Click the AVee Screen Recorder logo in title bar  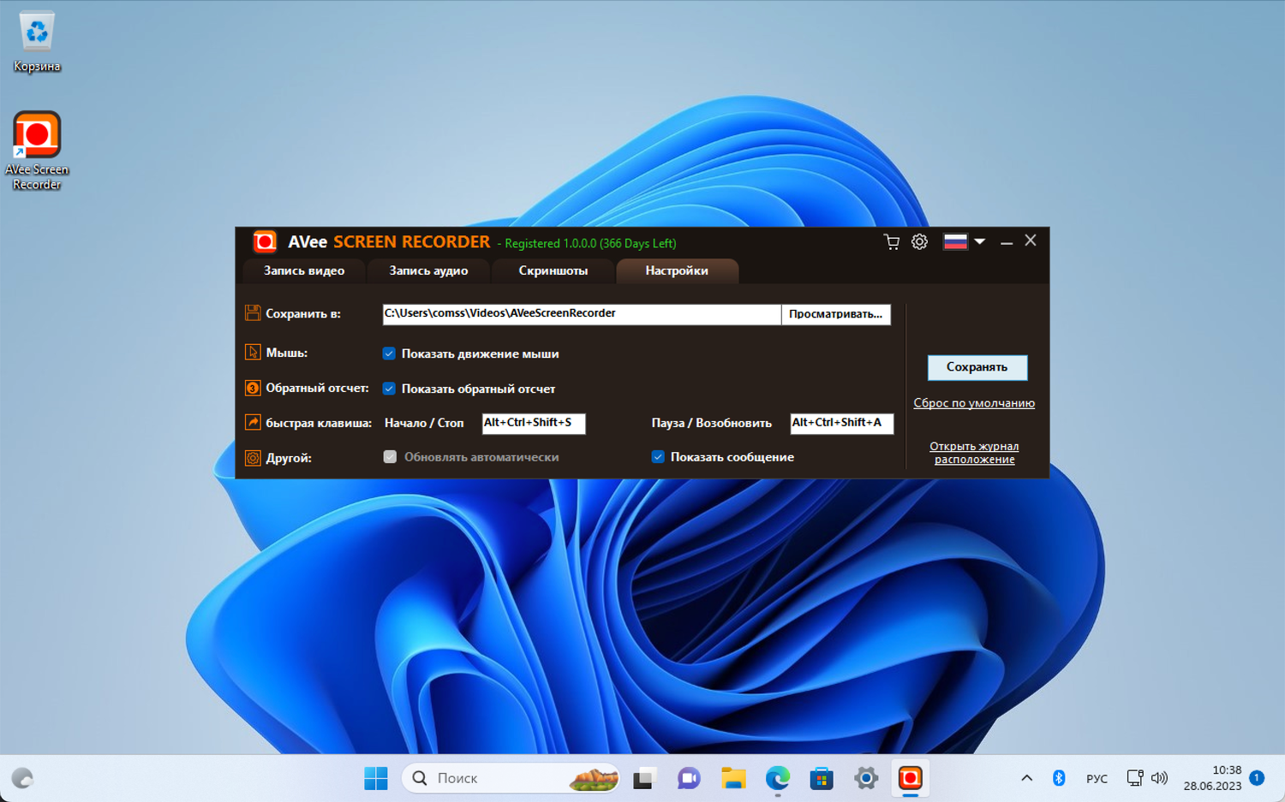click(x=265, y=242)
